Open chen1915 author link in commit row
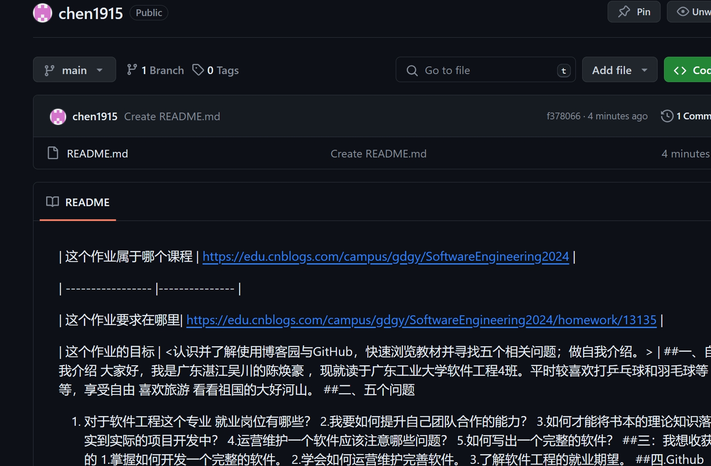 coord(95,116)
